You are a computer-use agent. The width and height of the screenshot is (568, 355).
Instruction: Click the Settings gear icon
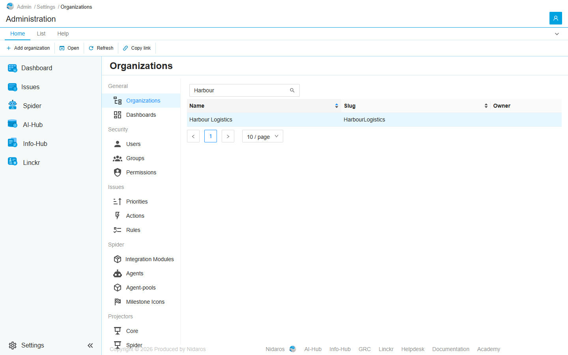[x=13, y=346]
